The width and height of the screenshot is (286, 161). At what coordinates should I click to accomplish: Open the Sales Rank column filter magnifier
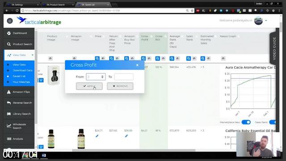coord(189,59)
